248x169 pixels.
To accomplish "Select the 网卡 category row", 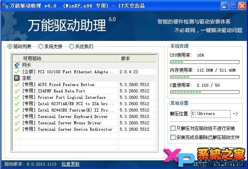I will point(84,65).
